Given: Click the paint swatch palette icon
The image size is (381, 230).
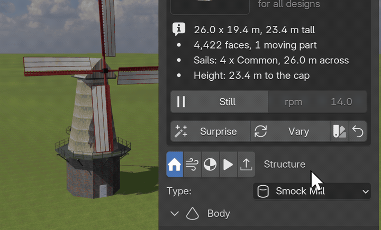Looking at the screenshot, I should (x=340, y=131).
